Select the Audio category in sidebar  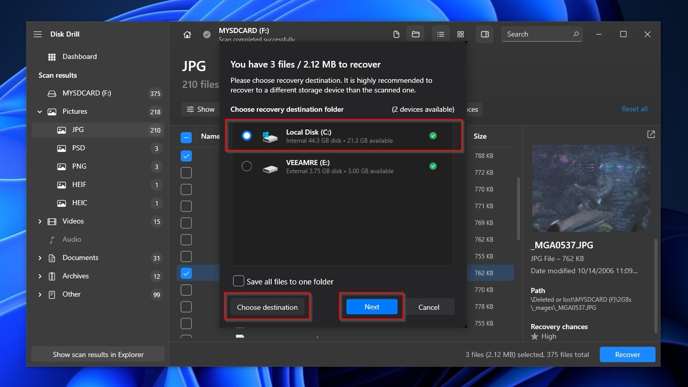(x=98, y=240)
